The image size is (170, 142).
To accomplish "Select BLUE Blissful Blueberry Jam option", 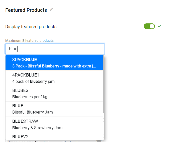I will (x=54, y=109).
